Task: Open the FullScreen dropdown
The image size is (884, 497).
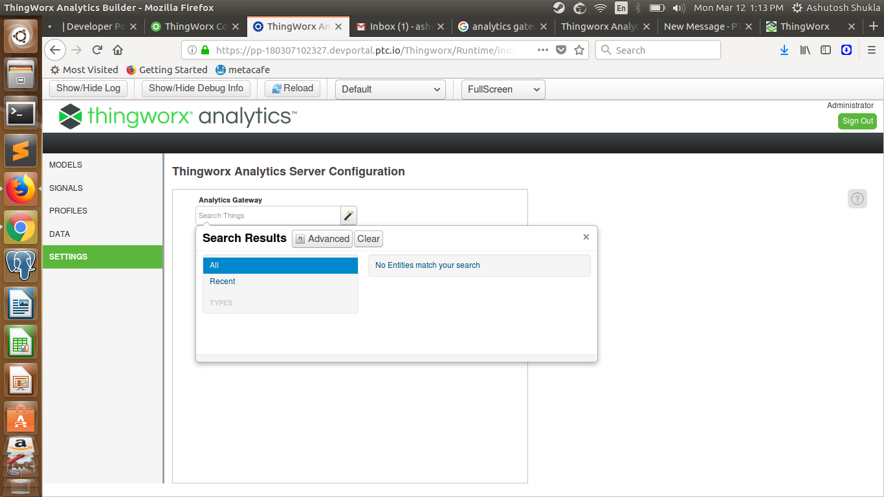Action: [x=503, y=89]
